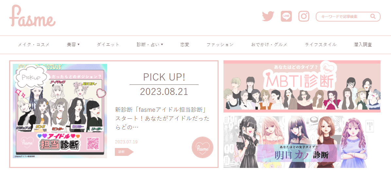Click the Pickup cloud badge on thumbnail
This screenshot has height=179, width=391.
(31, 77)
